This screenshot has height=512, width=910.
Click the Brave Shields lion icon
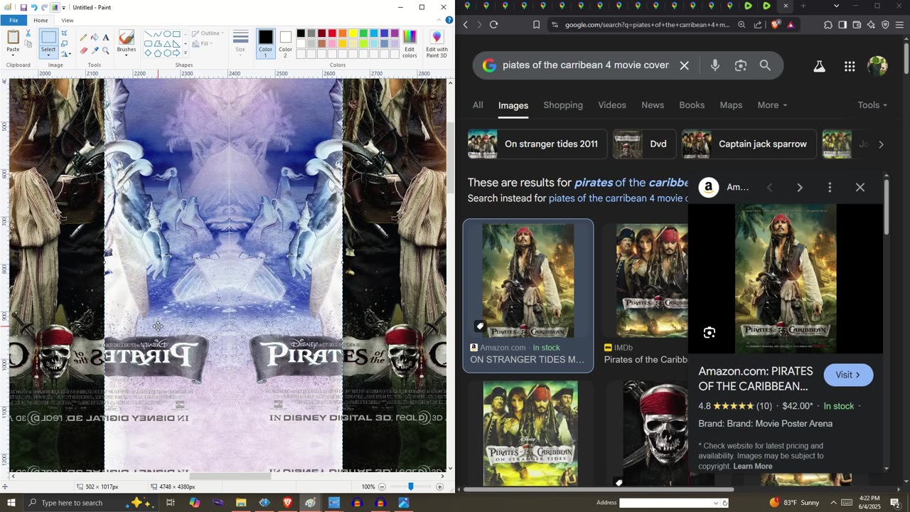776,25
